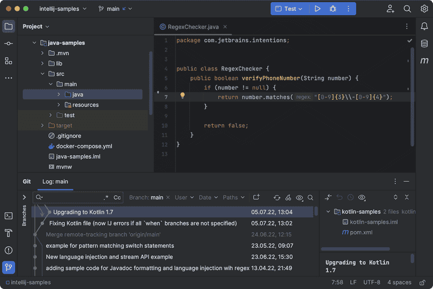Image resolution: width=433 pixels, height=289 pixels.
Task: Open the Commit tool window icon
Action: [x=9, y=44]
